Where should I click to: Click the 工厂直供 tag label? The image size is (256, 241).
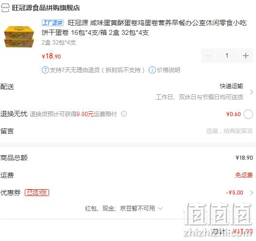click(52, 23)
